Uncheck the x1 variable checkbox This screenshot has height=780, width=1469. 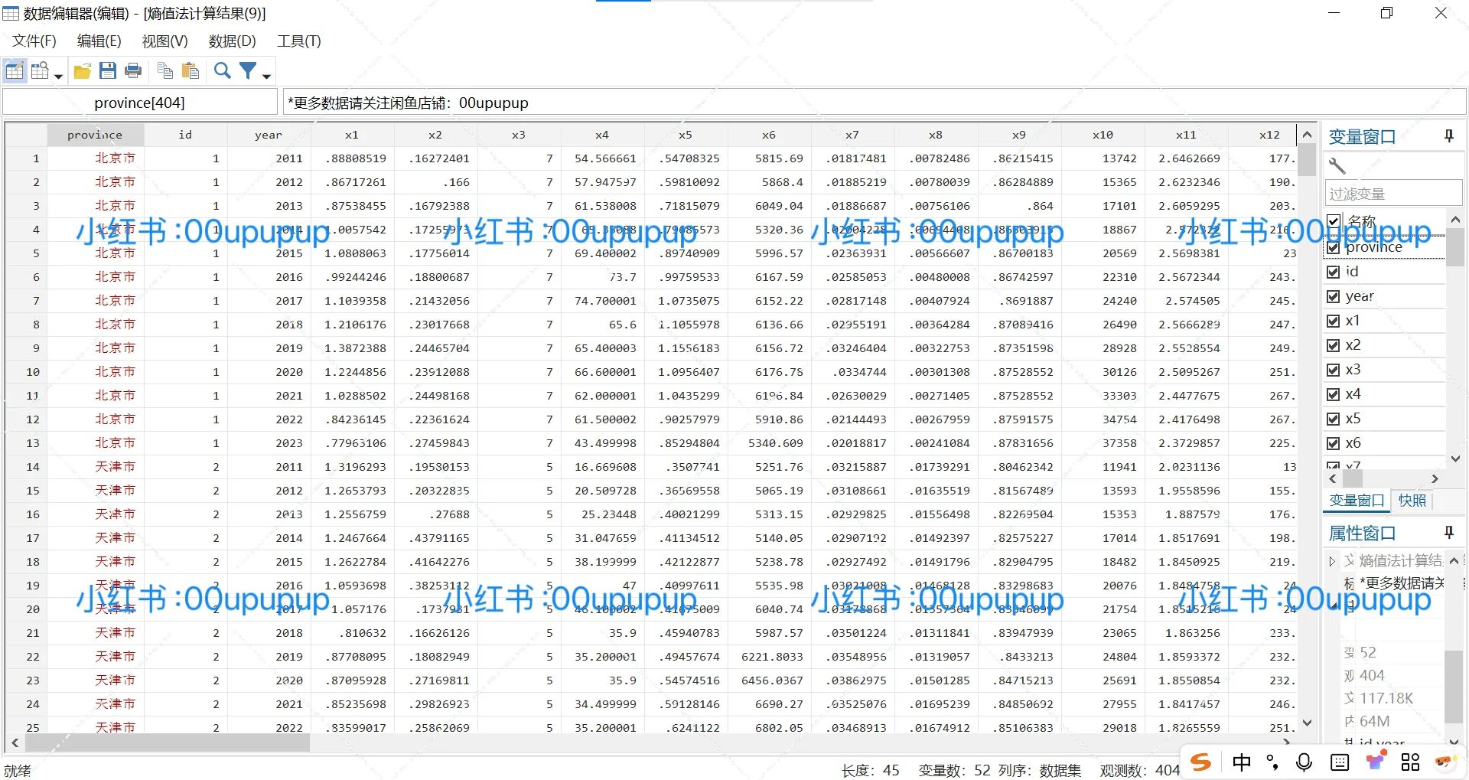[1334, 321]
